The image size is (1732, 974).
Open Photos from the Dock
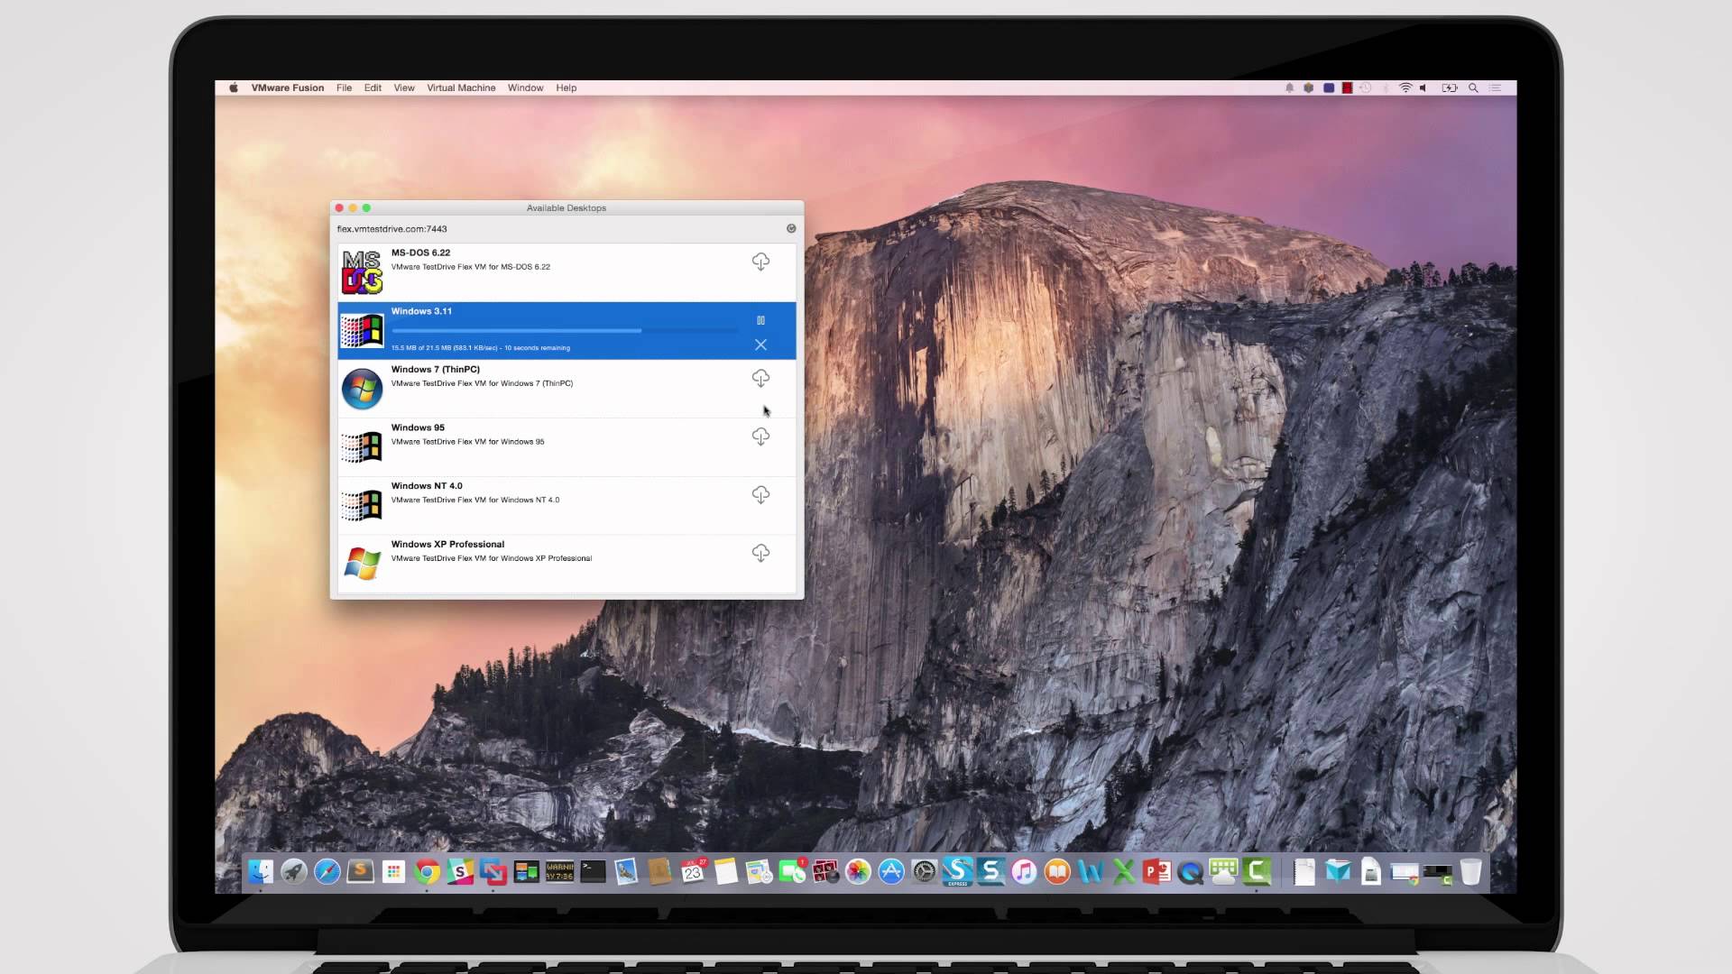[858, 871]
